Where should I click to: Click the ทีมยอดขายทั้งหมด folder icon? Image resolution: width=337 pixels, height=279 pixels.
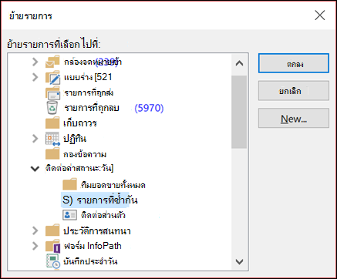pyautogui.click(x=69, y=184)
